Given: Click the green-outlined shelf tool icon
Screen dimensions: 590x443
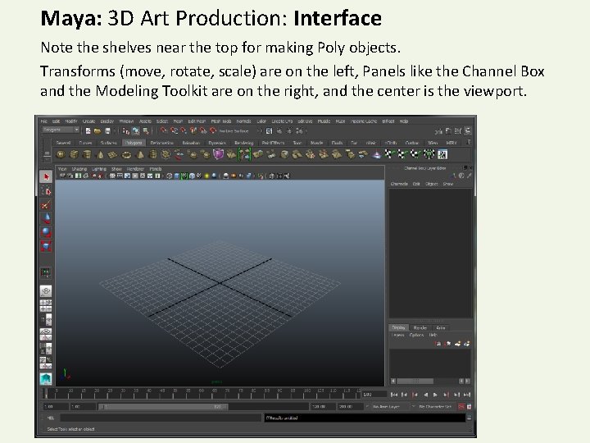Looking at the screenshot, I should coord(244,154).
